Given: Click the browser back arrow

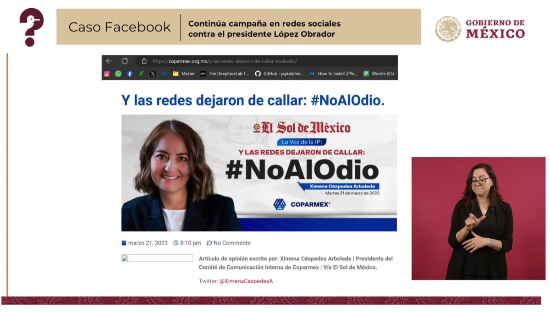Looking at the screenshot, I should click(109, 61).
